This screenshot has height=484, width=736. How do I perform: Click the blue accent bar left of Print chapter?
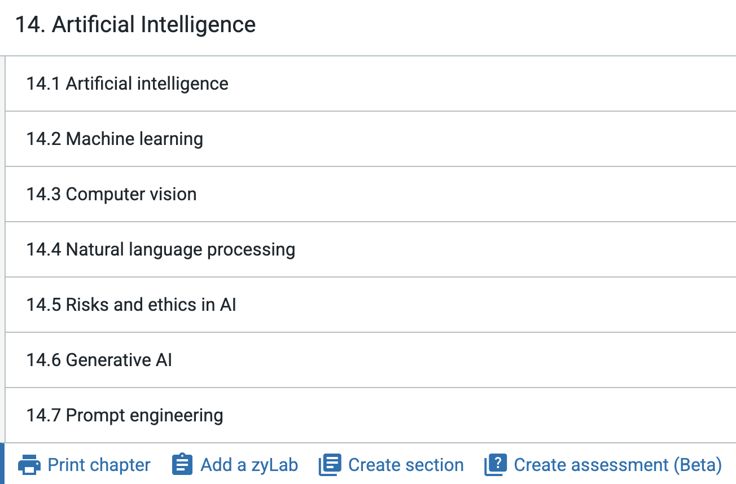coord(2,464)
